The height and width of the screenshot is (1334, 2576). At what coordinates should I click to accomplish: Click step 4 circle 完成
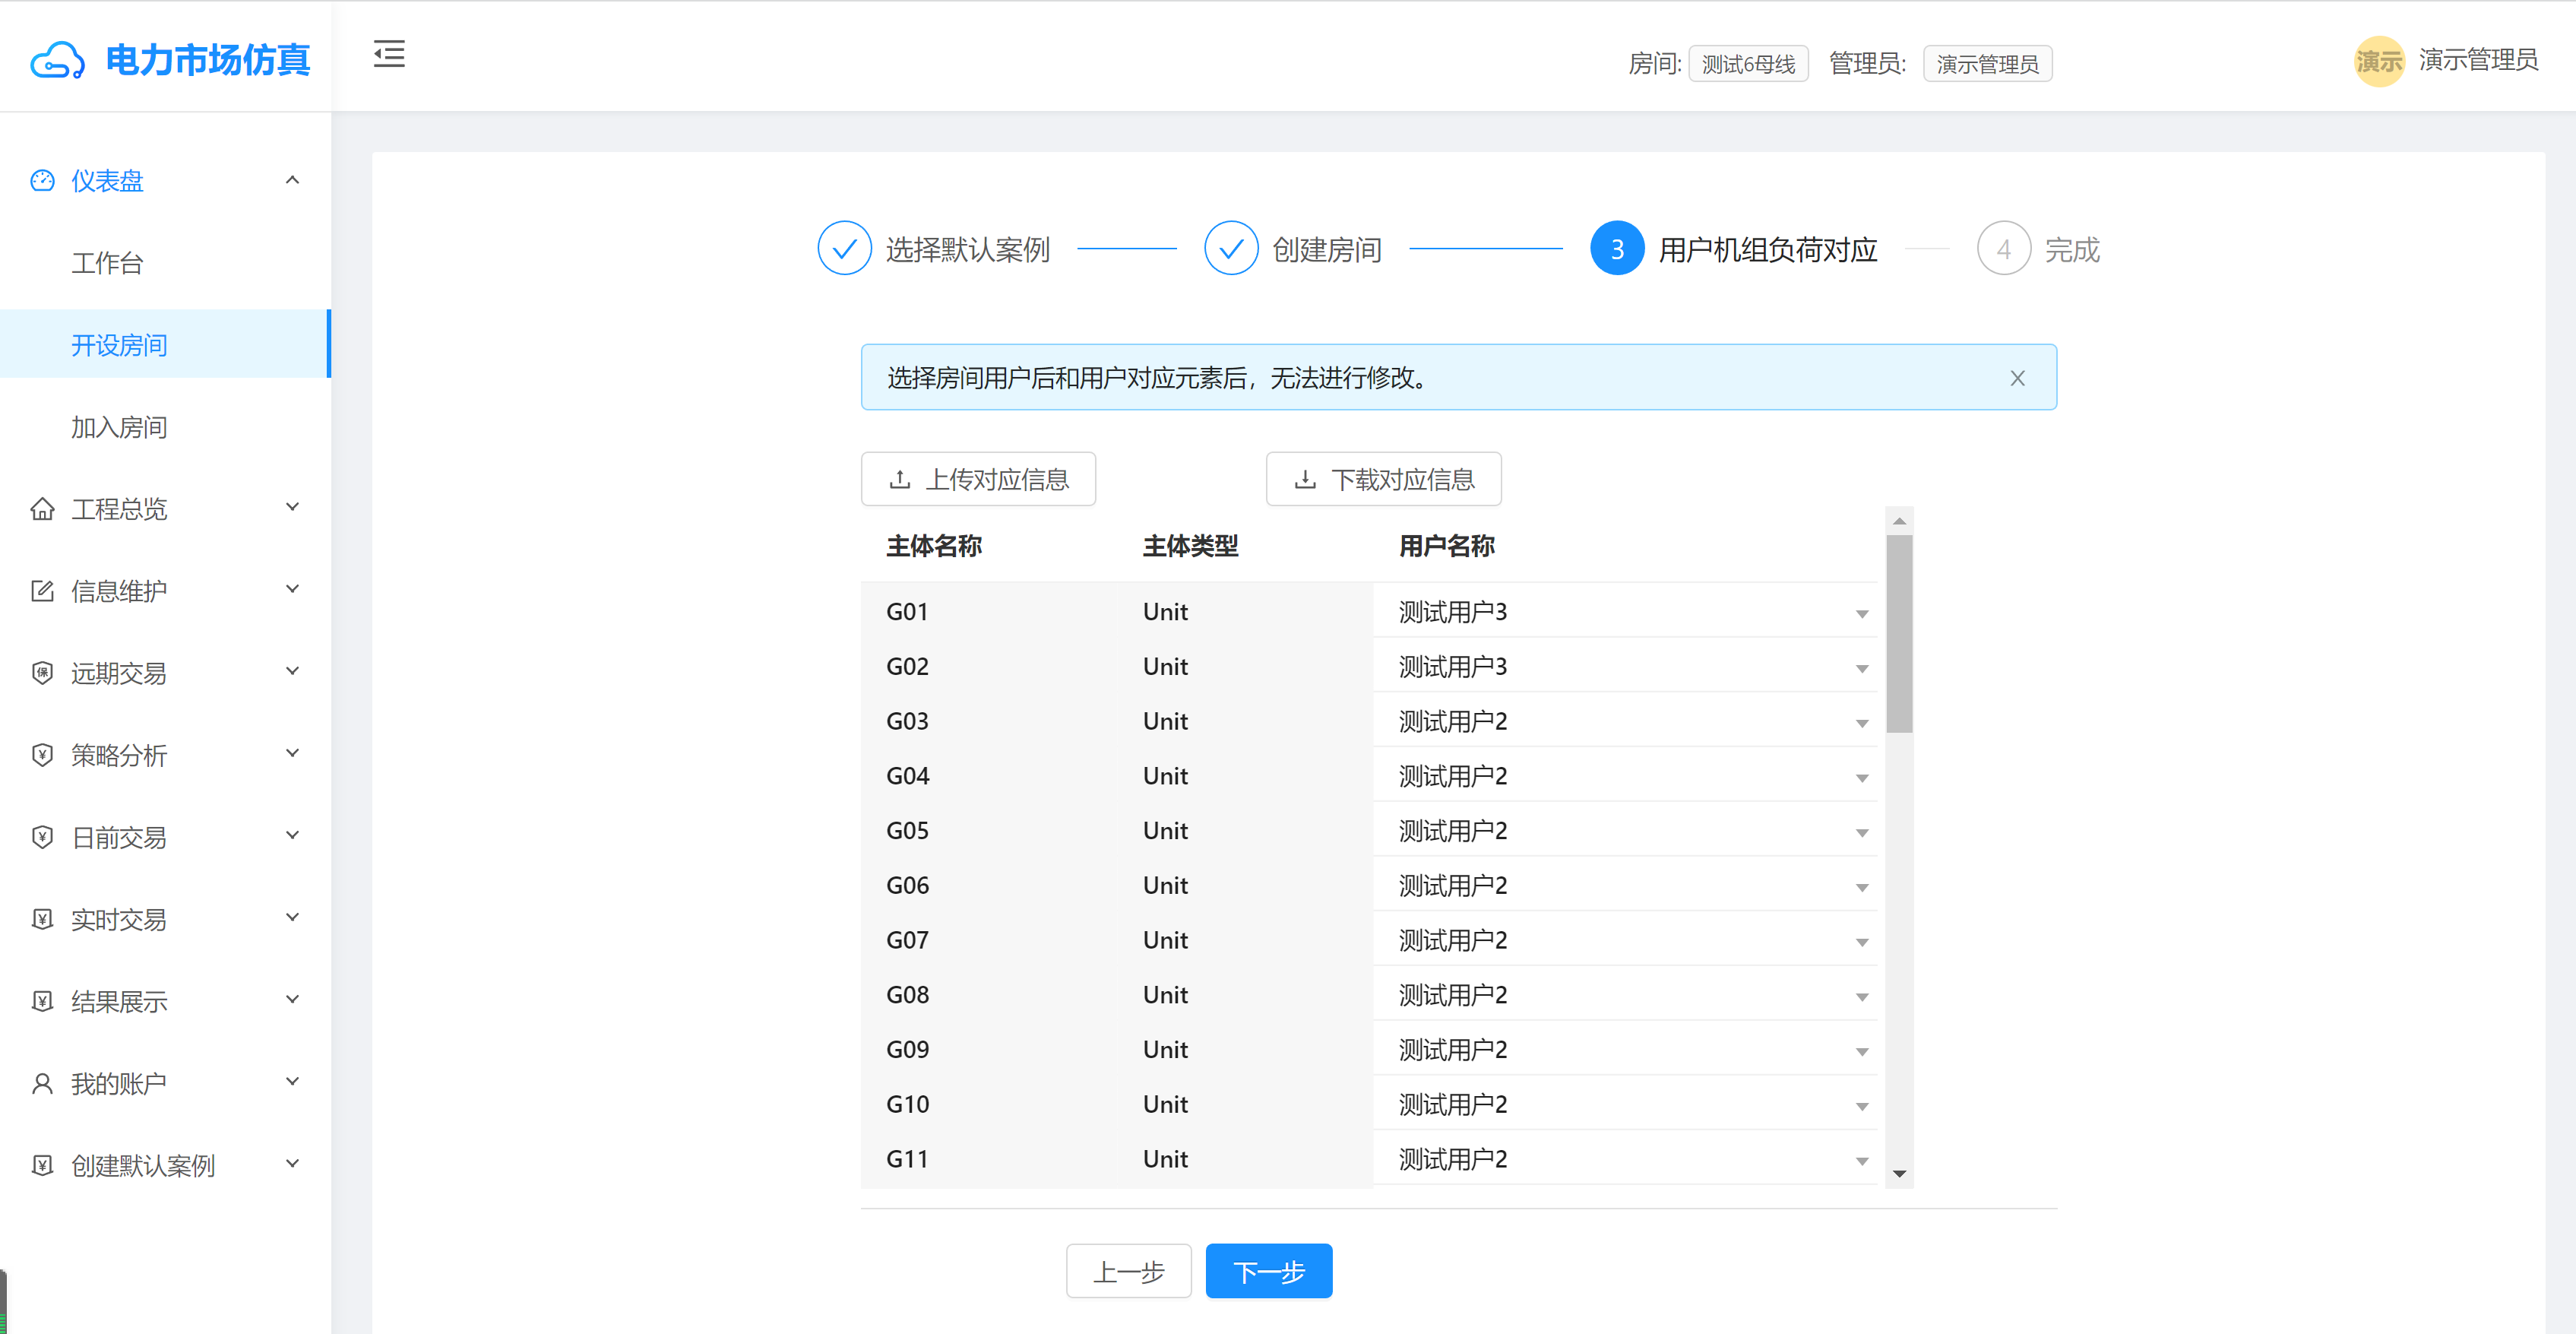coord(2003,248)
